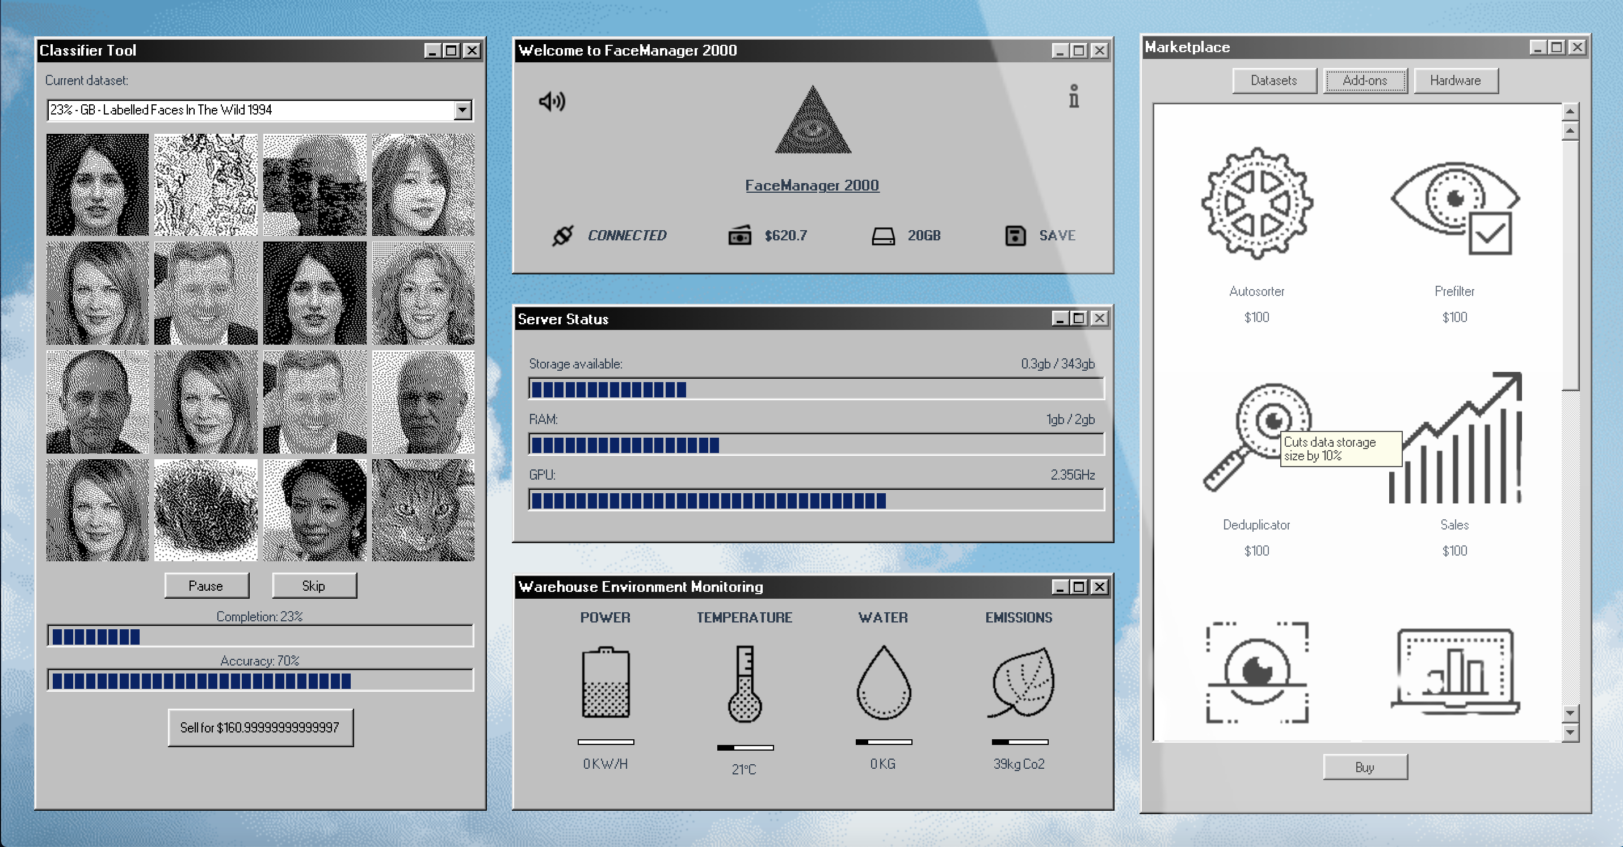Open the FaceManager 2000 link
The image size is (1623, 847).
[x=811, y=185]
